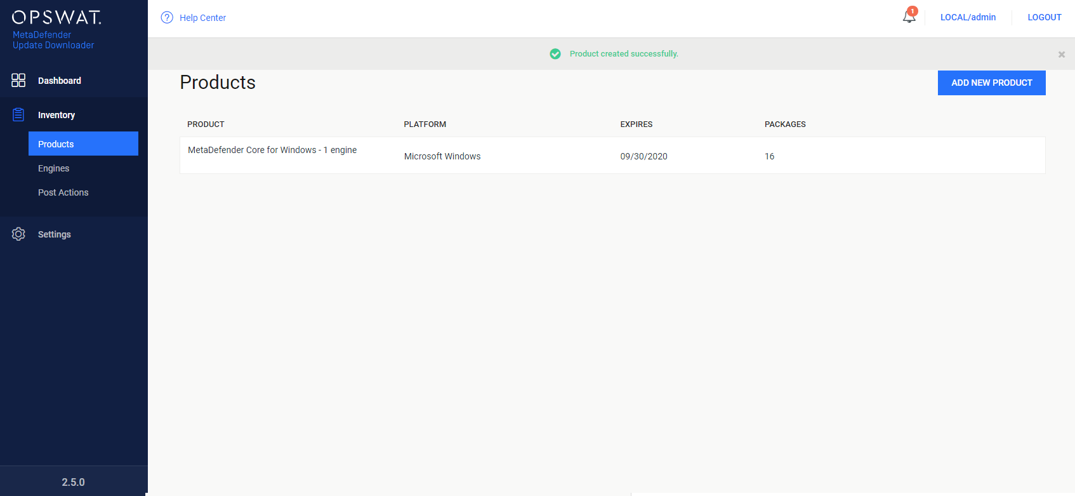Open Settings in the sidebar
The width and height of the screenshot is (1075, 496).
click(55, 234)
